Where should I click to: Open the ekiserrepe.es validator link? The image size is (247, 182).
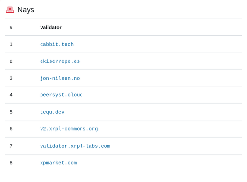(60, 61)
